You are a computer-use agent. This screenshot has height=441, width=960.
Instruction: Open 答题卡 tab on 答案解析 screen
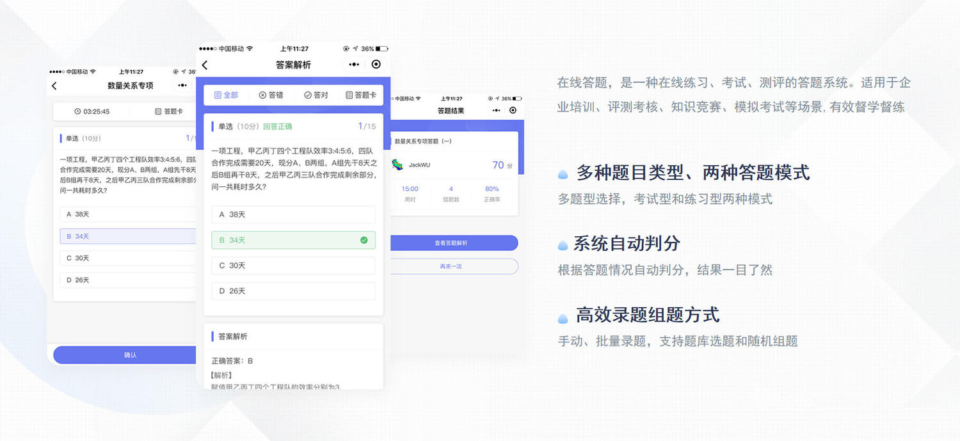[361, 95]
